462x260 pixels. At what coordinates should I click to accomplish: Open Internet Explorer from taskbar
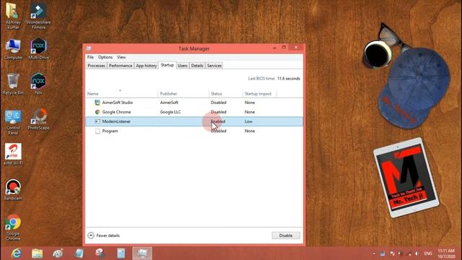(x=16, y=253)
